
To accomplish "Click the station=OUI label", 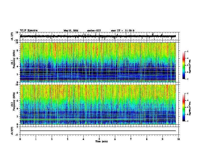I will 94,31.
